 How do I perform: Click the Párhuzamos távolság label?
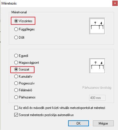click(97, 88)
